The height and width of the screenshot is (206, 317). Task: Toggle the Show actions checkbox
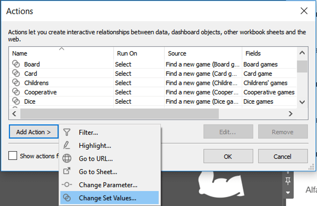[13, 156]
